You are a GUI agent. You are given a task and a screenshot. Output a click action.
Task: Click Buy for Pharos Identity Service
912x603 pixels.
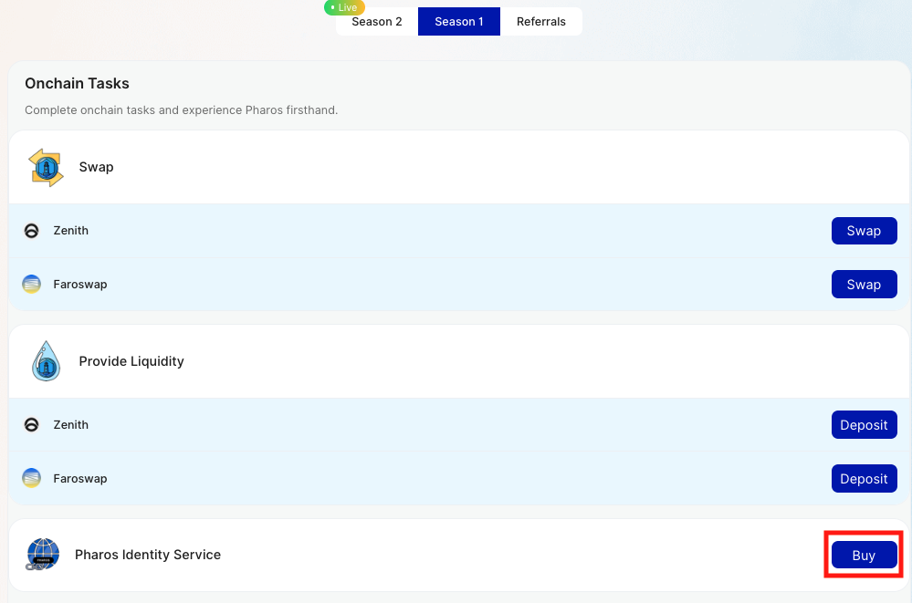tap(864, 555)
